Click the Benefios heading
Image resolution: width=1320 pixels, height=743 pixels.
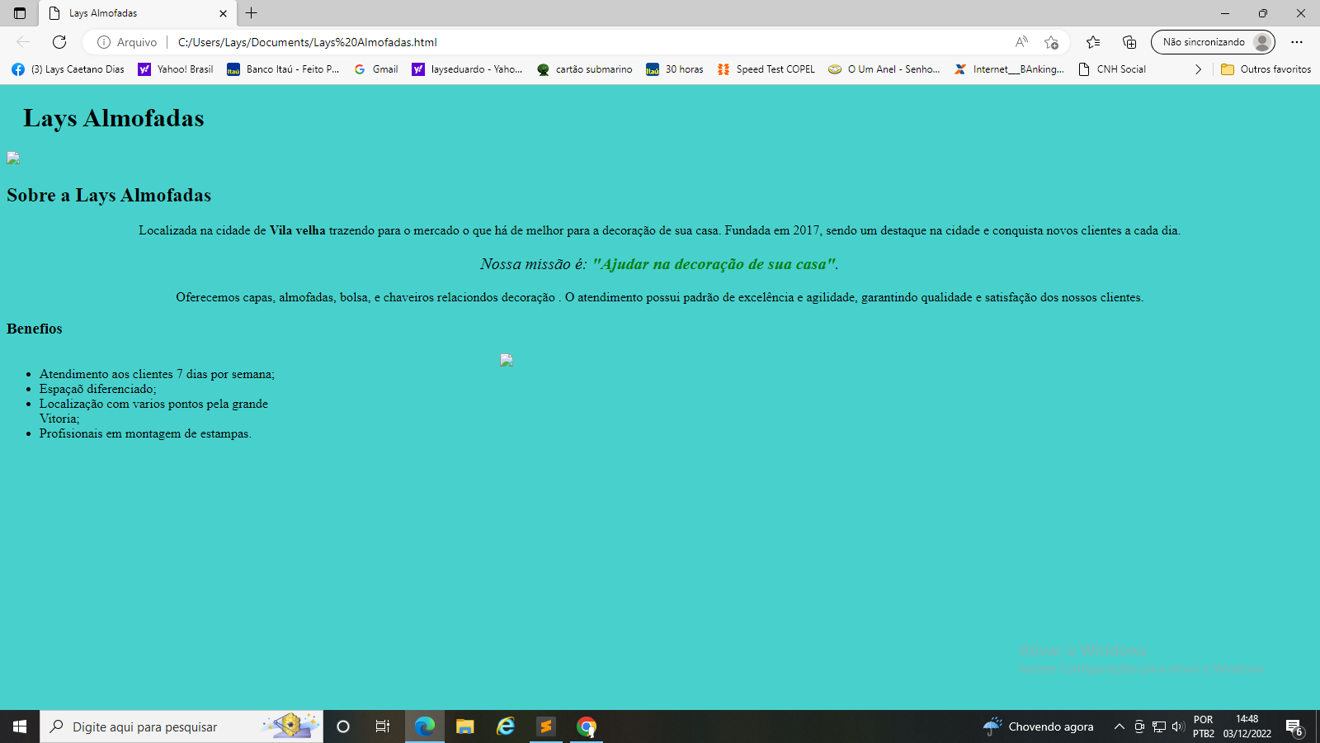coord(35,329)
